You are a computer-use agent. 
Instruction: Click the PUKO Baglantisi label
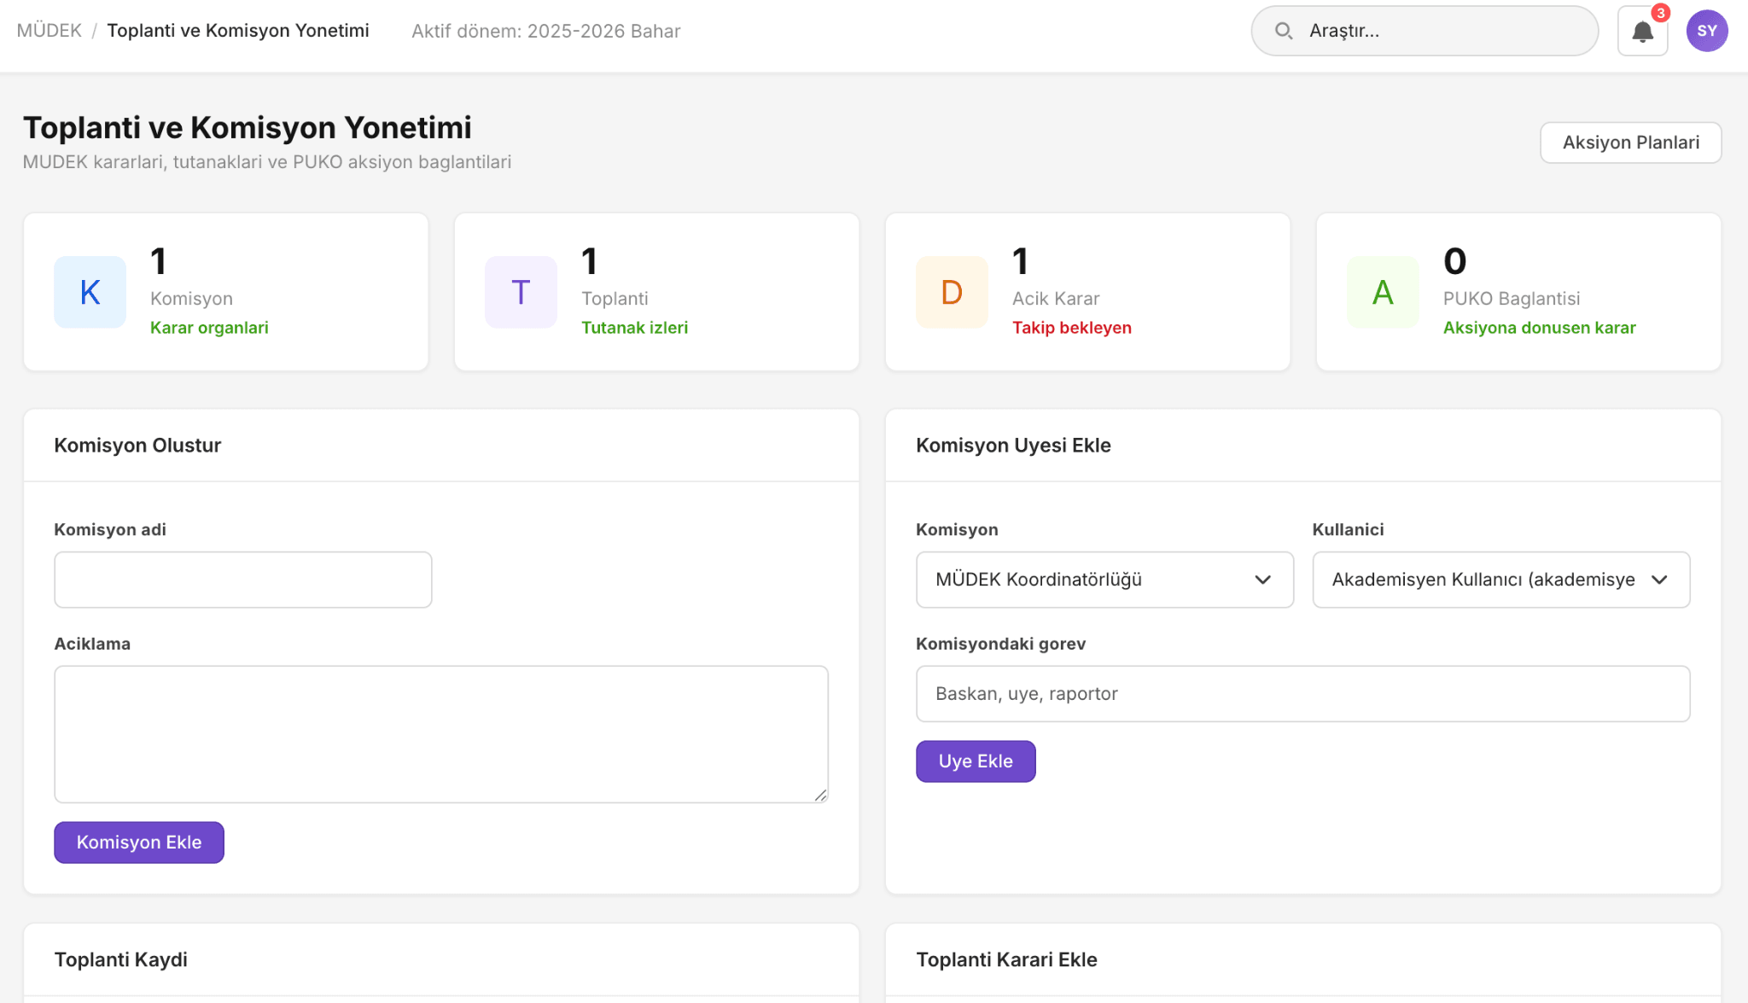pos(1512,299)
